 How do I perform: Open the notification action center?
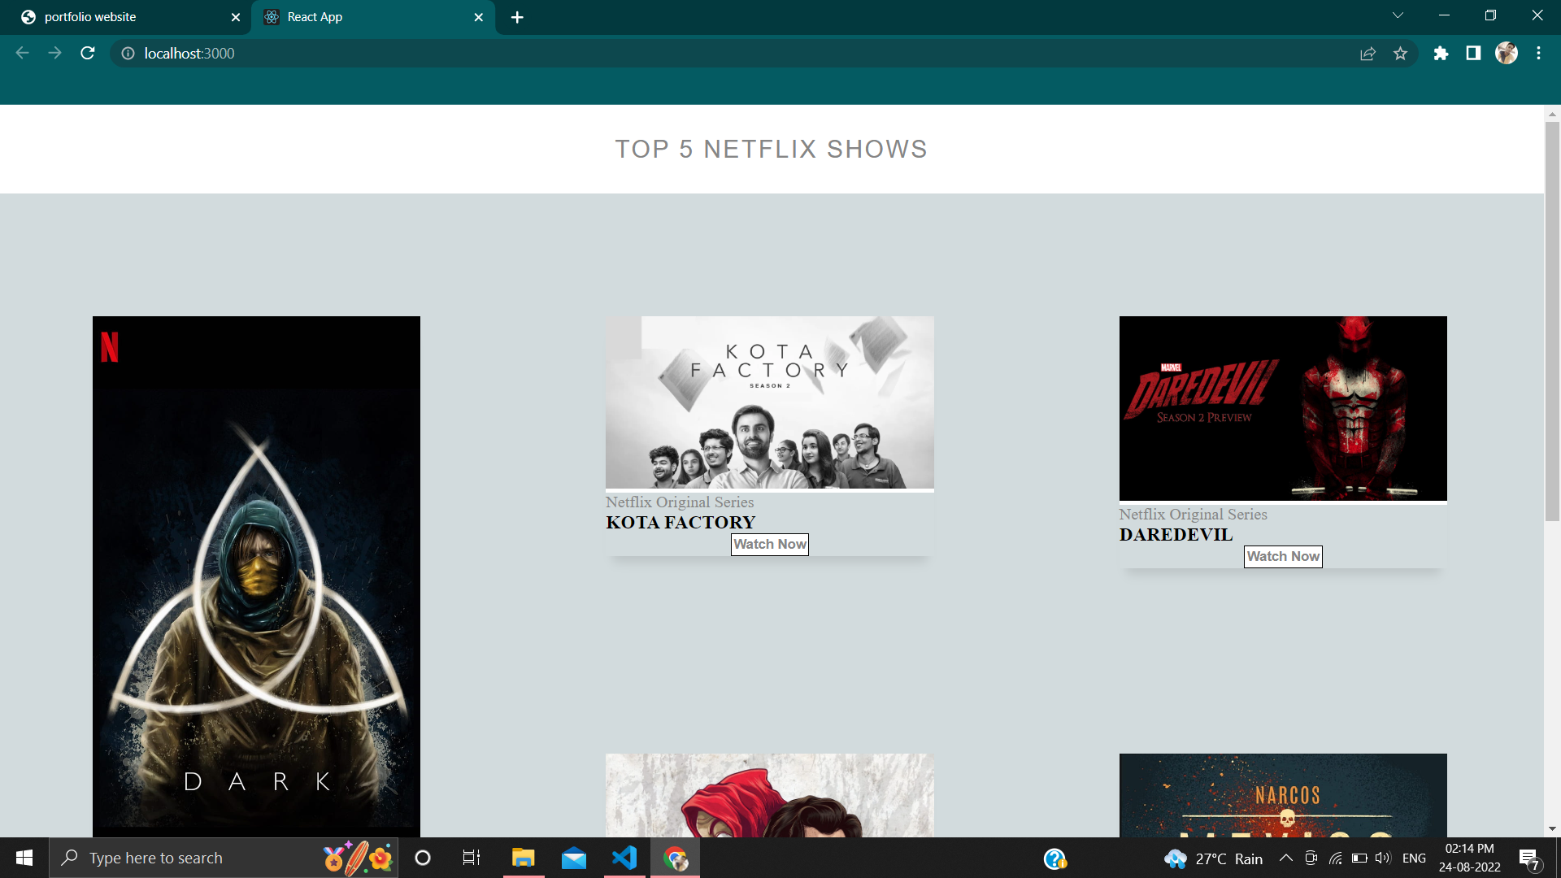click(1529, 858)
